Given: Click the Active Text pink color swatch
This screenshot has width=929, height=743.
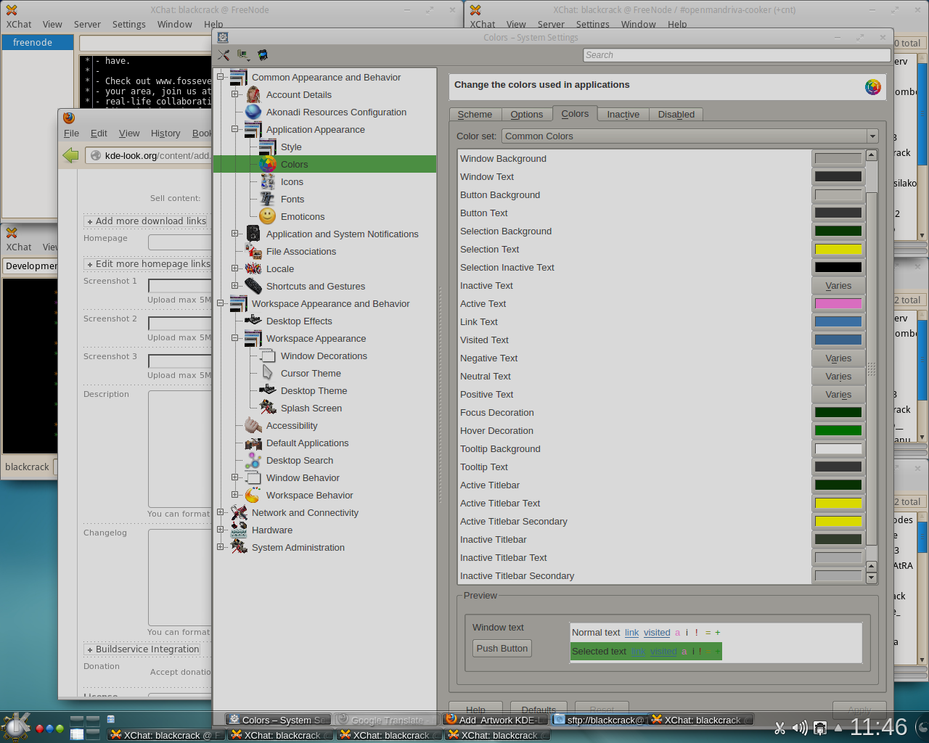Looking at the screenshot, I should point(838,303).
